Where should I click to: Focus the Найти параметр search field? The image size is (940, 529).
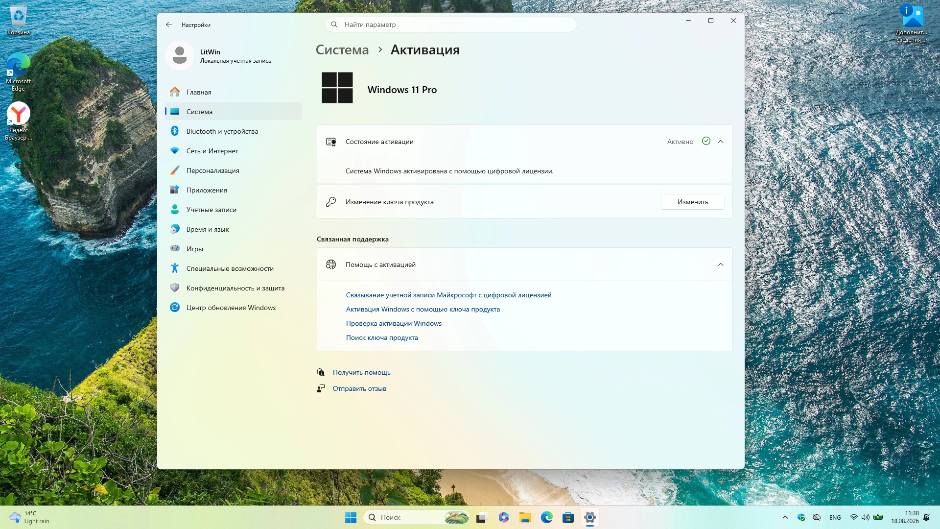click(x=450, y=24)
